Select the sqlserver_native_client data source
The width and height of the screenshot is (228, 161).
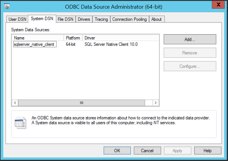(x=34, y=44)
